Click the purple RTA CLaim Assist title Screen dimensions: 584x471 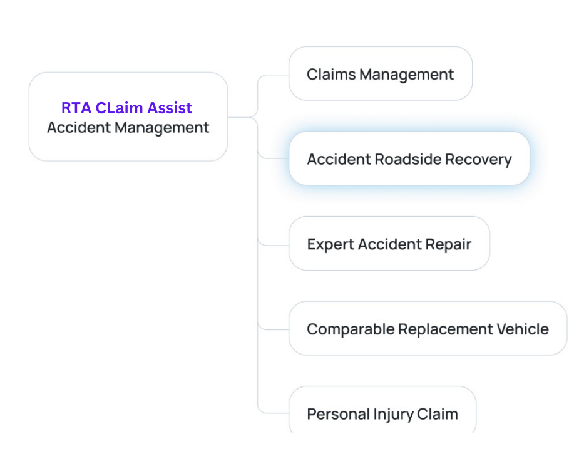[126, 108]
